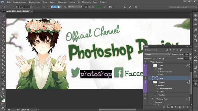This screenshot has height=111, width=198.
Task: Open layer filter kind dropdown
Action: pyautogui.click(x=151, y=50)
